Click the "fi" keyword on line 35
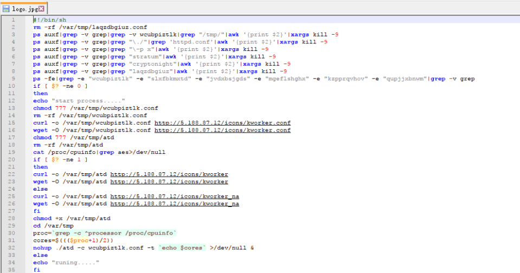The image size is (520, 273). (37, 270)
